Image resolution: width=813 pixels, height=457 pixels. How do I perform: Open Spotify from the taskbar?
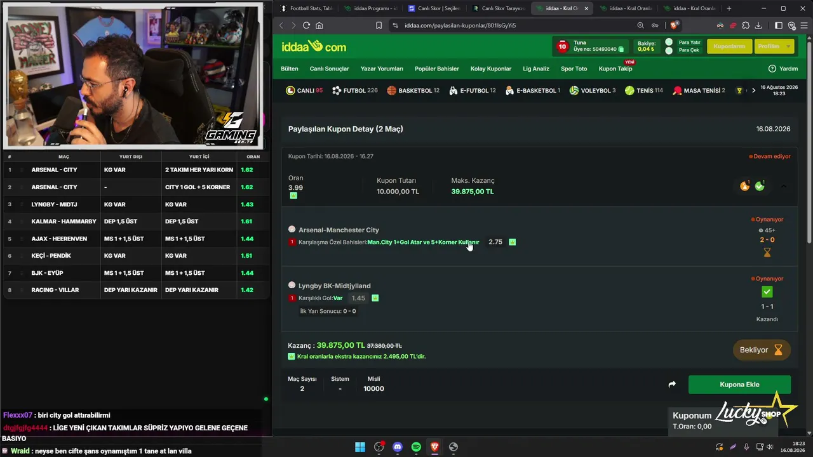pyautogui.click(x=416, y=447)
